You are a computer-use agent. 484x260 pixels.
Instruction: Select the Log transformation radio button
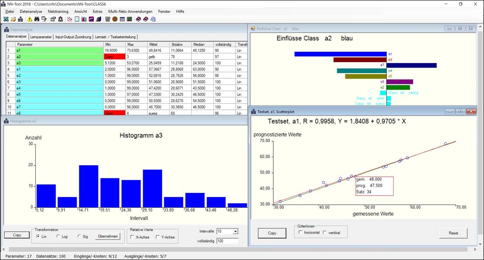(58, 236)
